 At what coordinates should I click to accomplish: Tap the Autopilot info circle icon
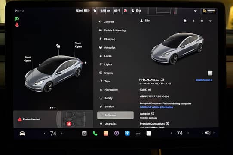(153, 114)
